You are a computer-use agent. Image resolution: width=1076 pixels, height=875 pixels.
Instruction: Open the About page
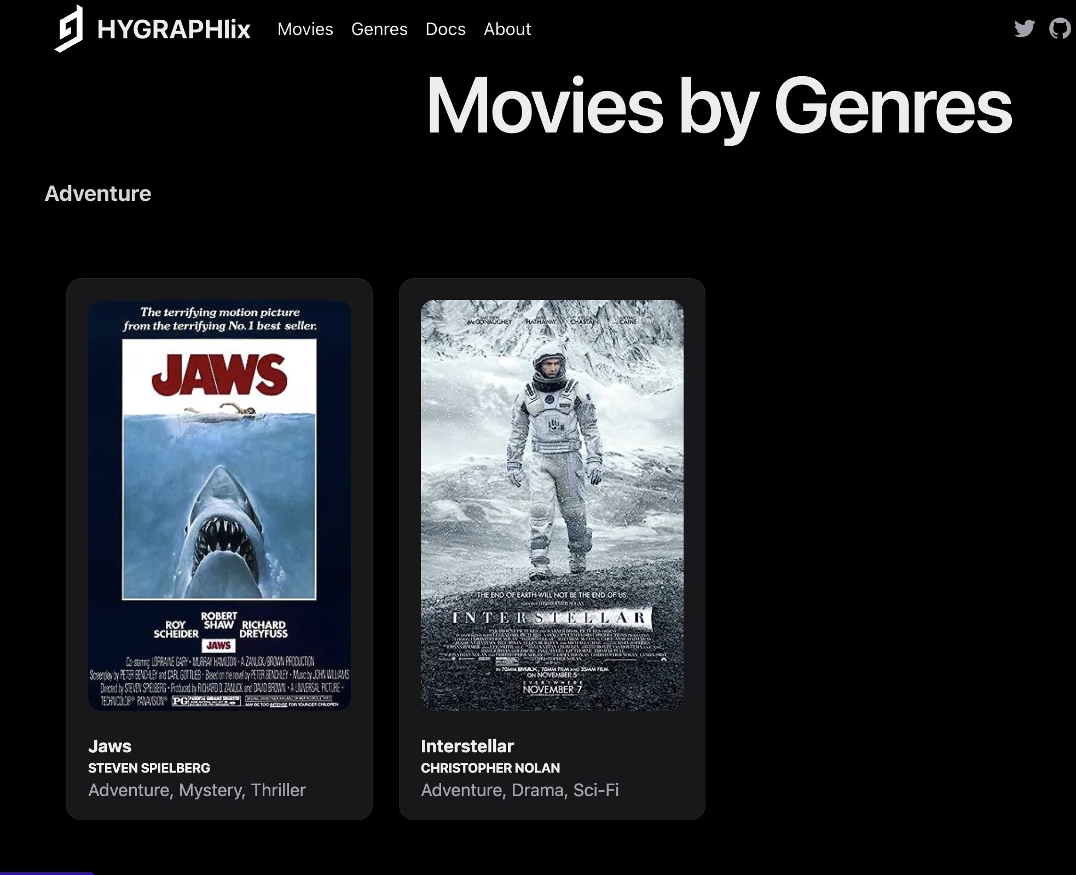507,29
